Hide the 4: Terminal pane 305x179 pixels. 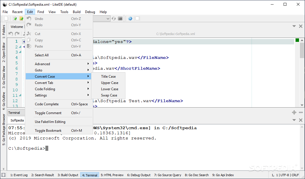coord(90,175)
